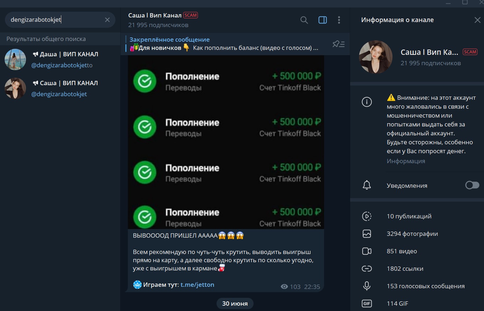Click the Результаты общего поиска heading
The width and height of the screenshot is (484, 311).
46,39
